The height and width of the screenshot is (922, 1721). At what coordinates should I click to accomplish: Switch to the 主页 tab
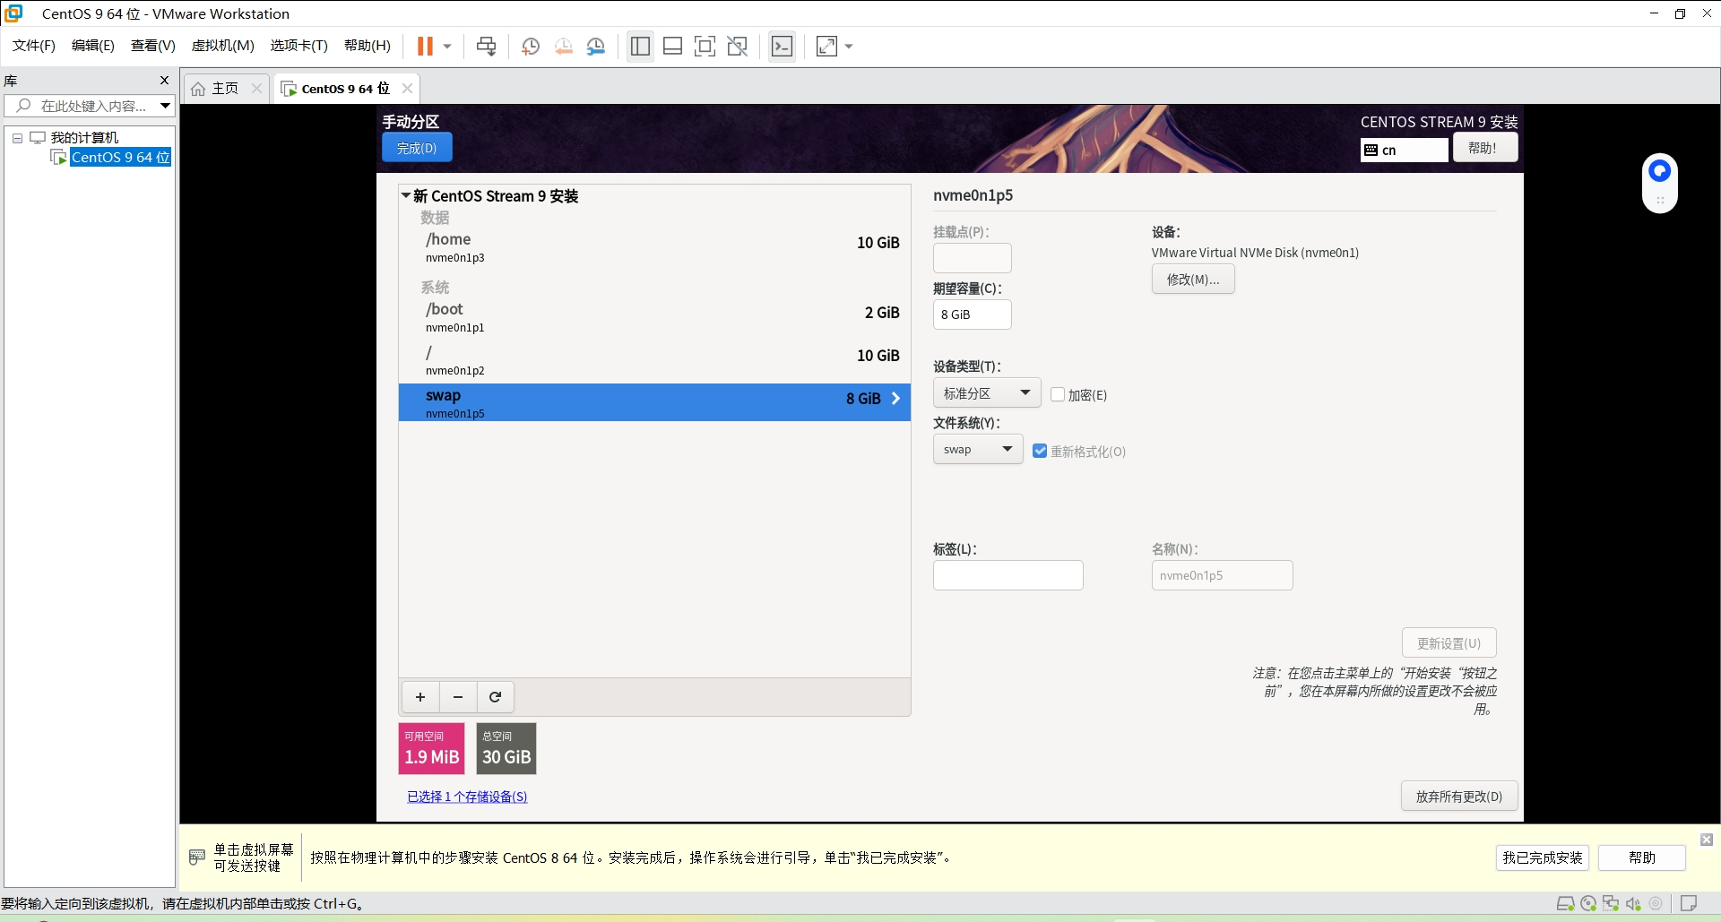pos(225,88)
